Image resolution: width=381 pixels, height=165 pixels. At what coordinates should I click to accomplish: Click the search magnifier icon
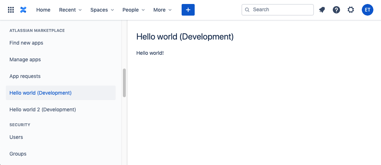[x=247, y=10]
